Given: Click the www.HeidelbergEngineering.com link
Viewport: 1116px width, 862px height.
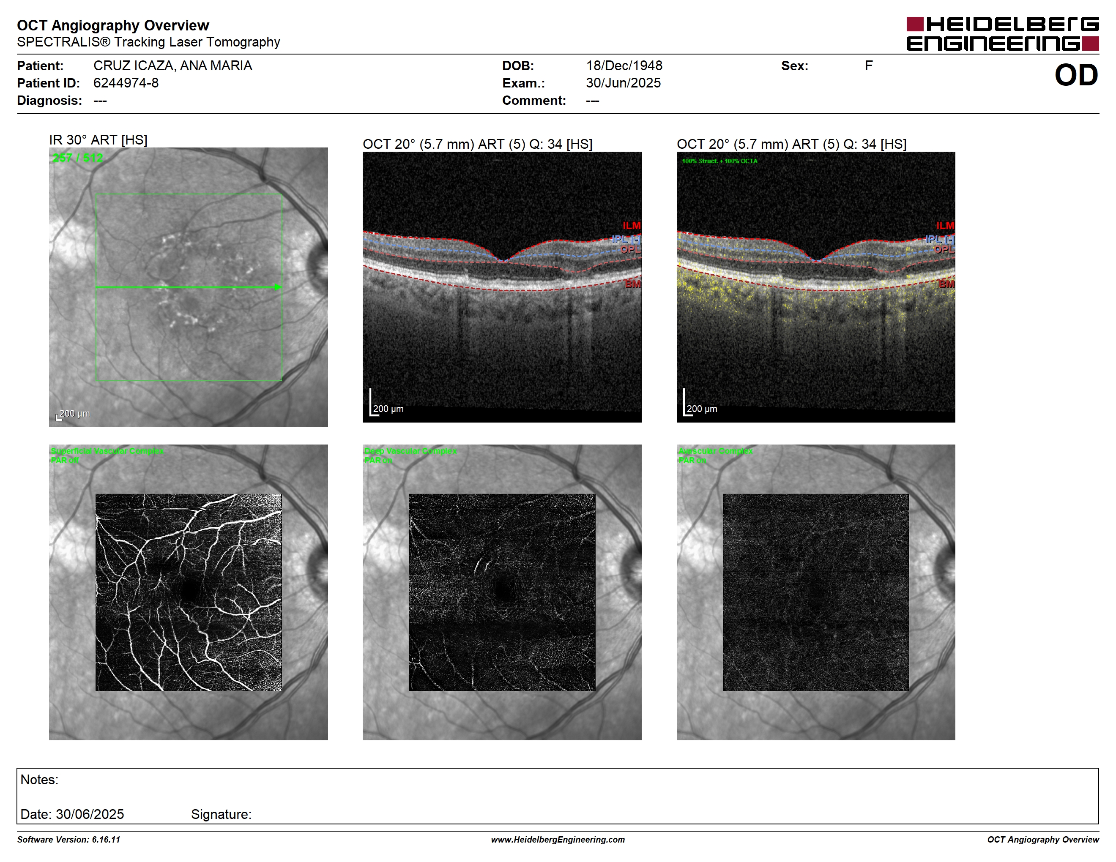Looking at the screenshot, I should pos(558,840).
